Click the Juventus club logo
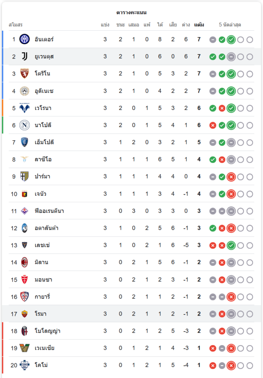 click(x=25, y=56)
